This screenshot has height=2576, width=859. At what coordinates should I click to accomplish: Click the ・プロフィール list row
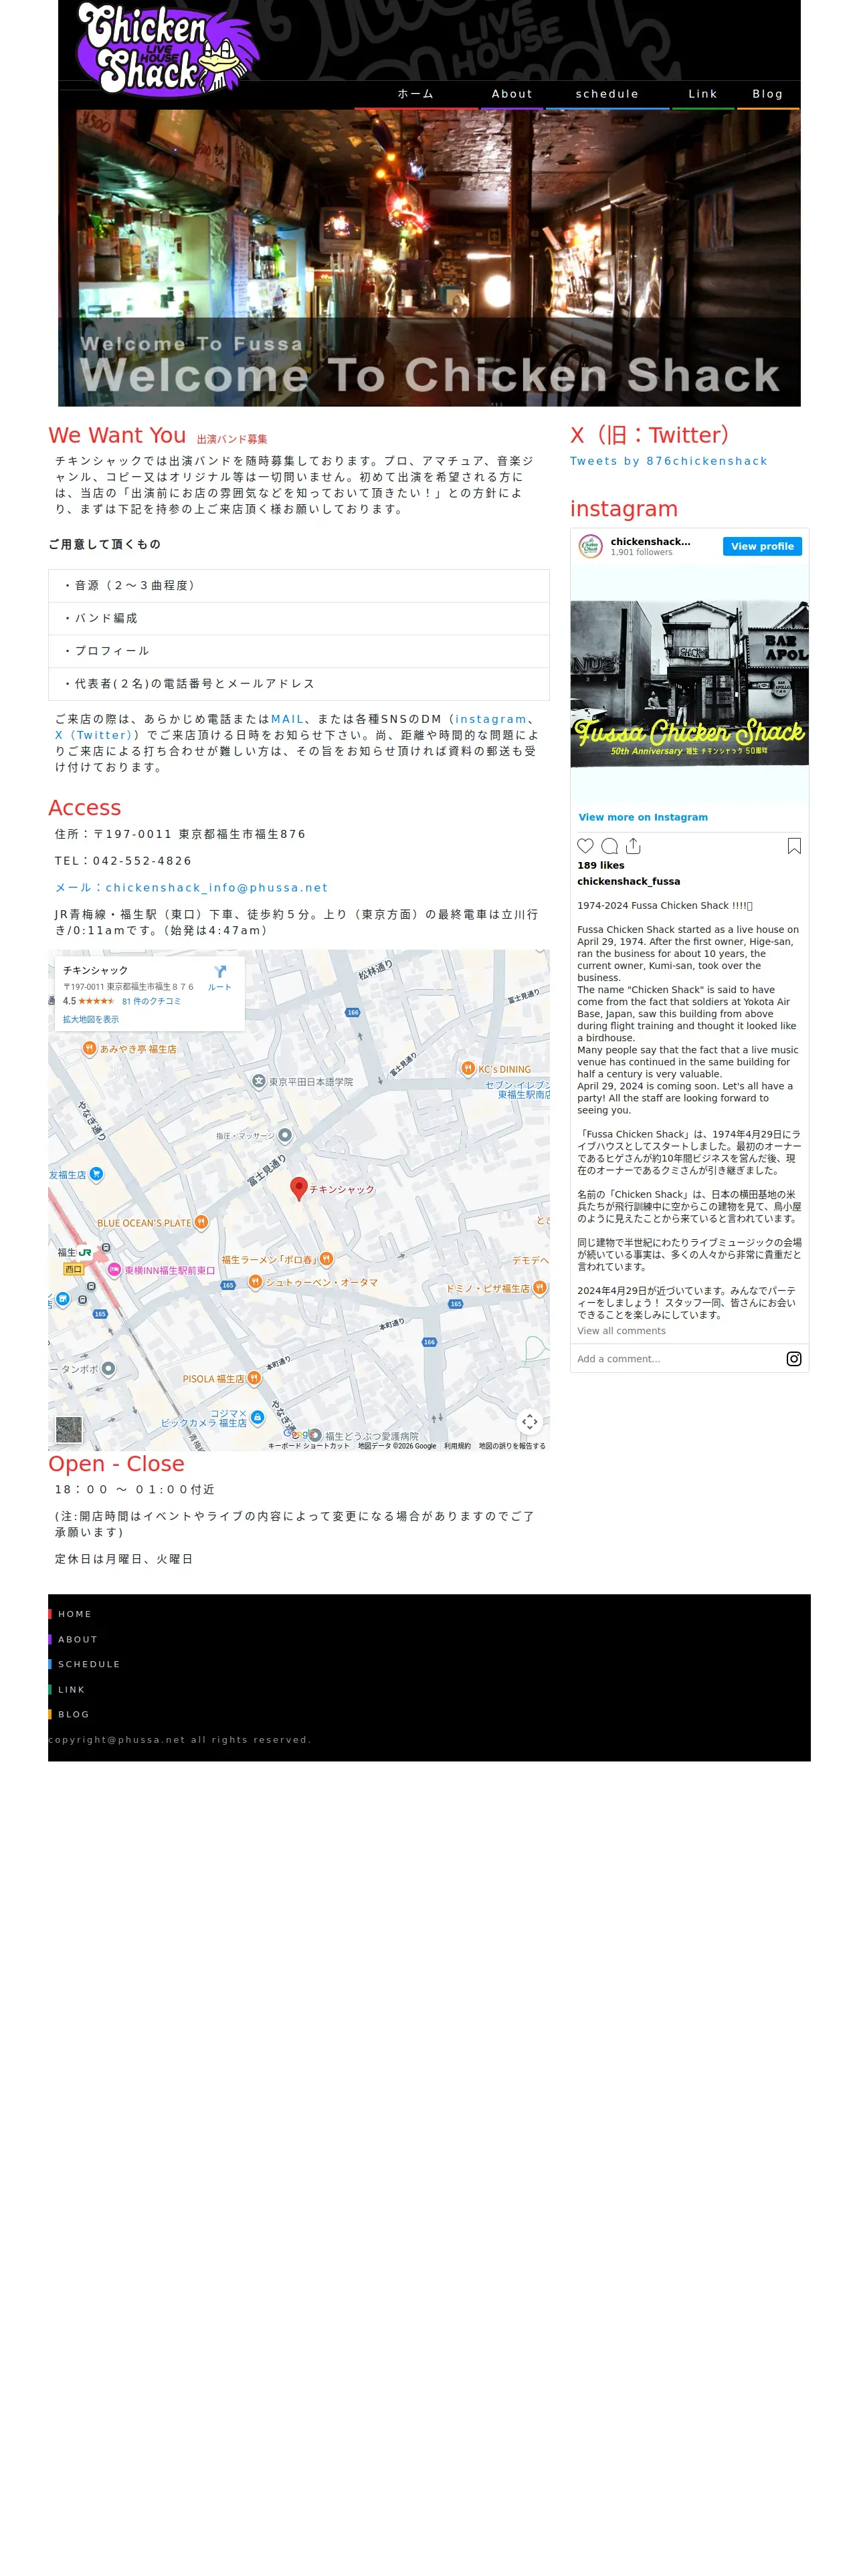click(299, 651)
